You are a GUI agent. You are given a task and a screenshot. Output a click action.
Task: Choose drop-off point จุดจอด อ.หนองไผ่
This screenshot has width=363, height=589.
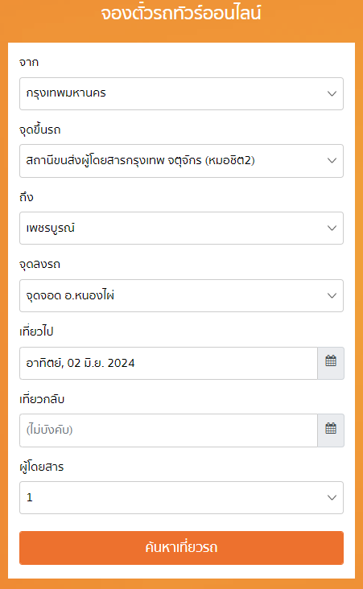[182, 295]
